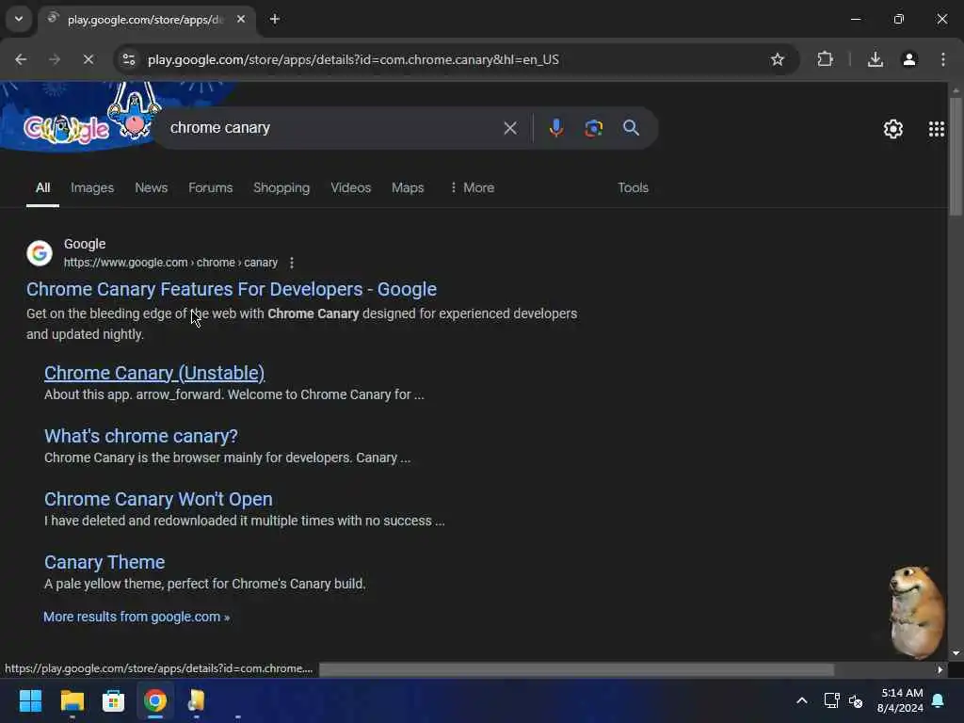Click the google.com chrome canary URL
This screenshot has width=964, height=723.
[170, 263]
